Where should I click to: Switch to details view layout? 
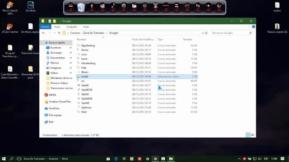tap(248, 135)
